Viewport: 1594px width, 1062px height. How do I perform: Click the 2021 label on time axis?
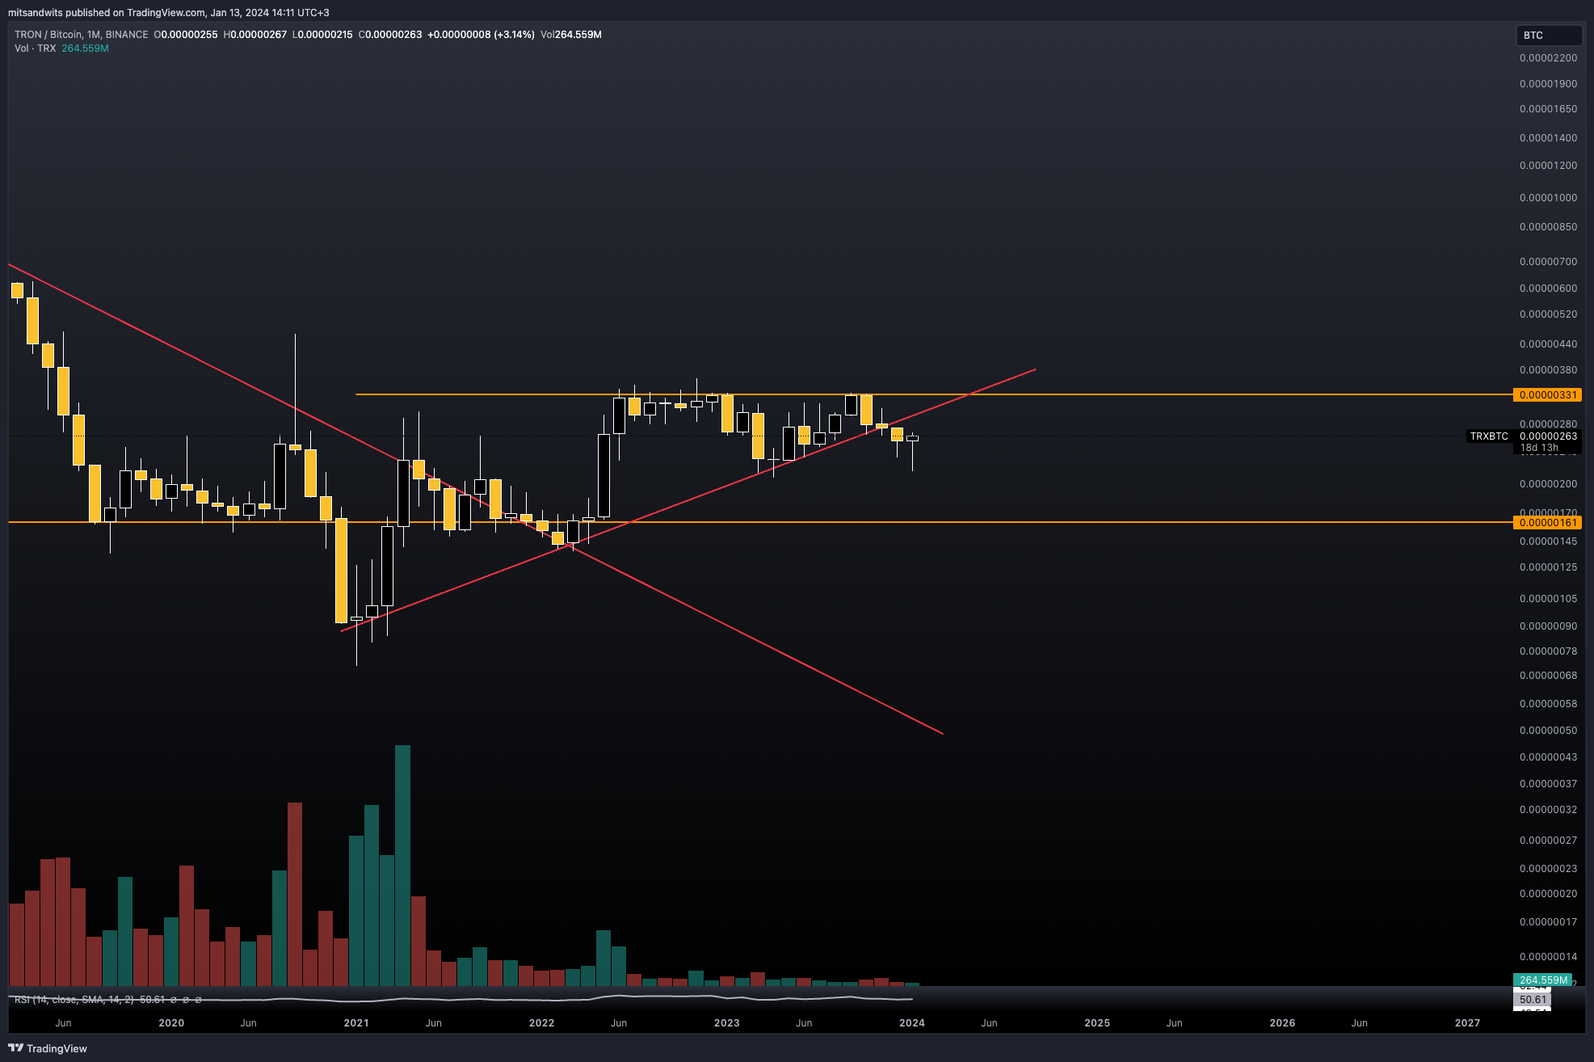(356, 1023)
